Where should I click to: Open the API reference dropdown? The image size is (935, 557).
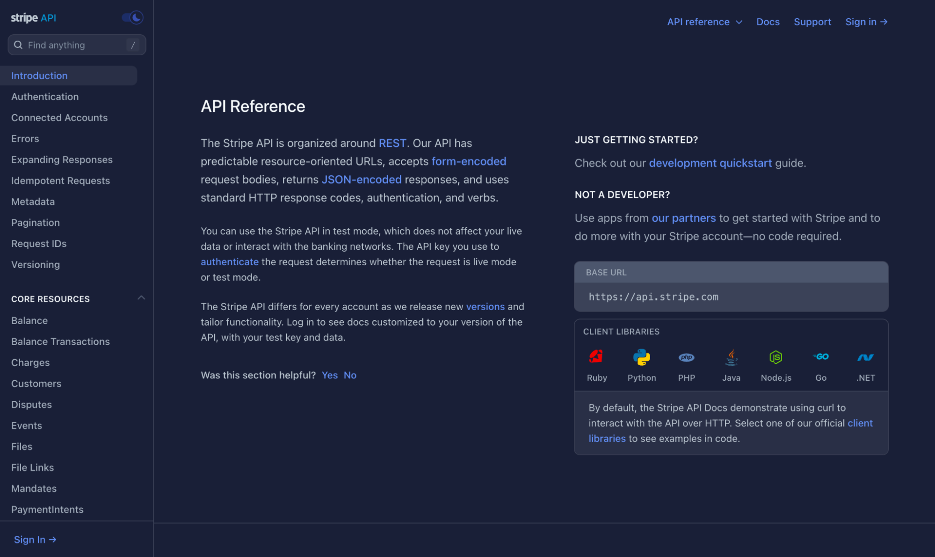pyautogui.click(x=704, y=22)
